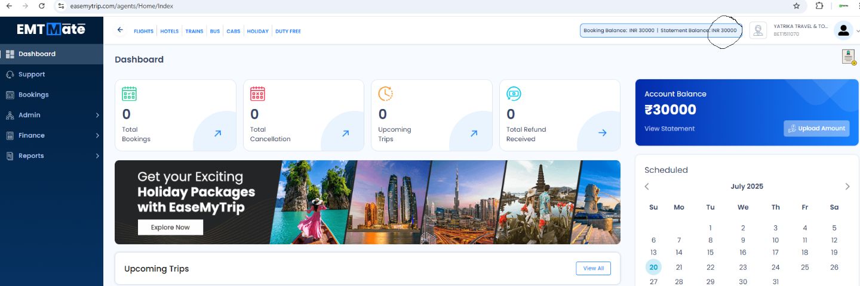Click the user profile avatar icon

843,30
